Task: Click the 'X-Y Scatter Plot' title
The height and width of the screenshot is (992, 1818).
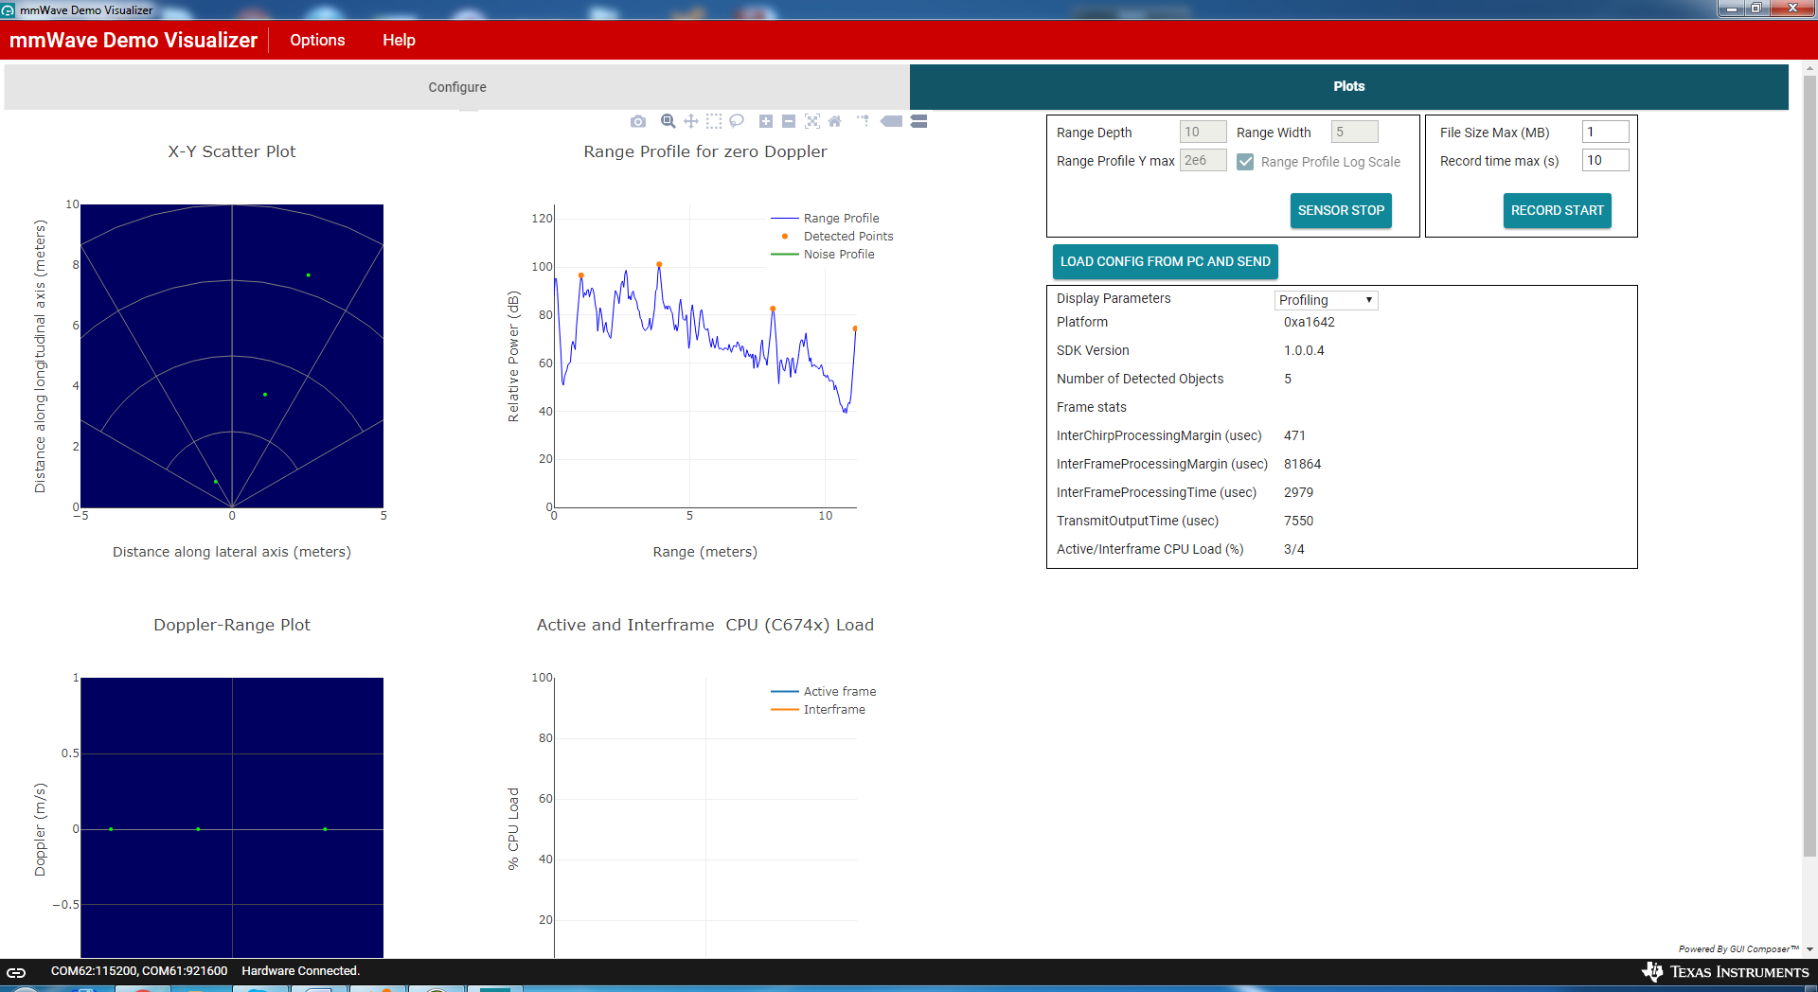Action: (x=232, y=151)
